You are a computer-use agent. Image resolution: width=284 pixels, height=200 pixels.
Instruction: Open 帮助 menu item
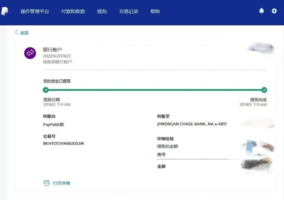pyautogui.click(x=155, y=12)
